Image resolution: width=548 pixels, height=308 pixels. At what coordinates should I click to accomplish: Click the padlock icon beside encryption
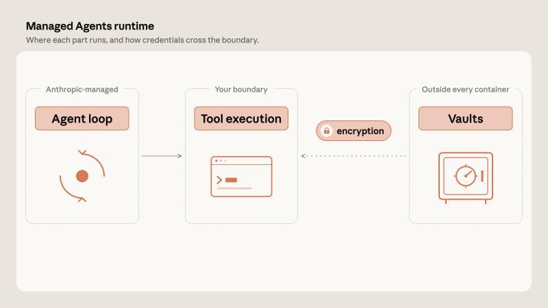coord(327,131)
